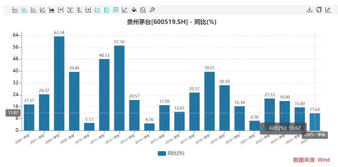Toggle the highlighted horizontal gridlines icon
338x167 pixels.
[x=106, y=10]
